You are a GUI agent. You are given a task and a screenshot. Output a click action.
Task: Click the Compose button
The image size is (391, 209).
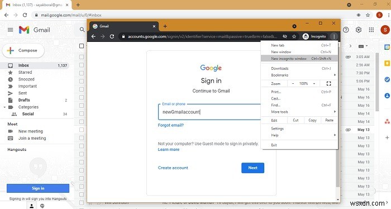click(x=23, y=50)
